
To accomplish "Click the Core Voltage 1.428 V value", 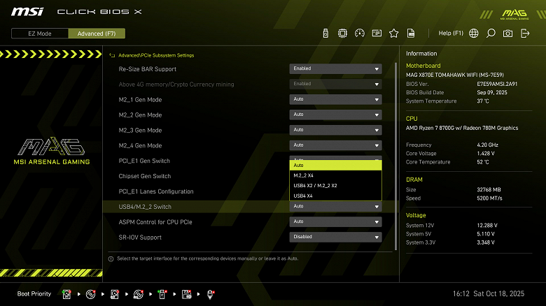I will (x=486, y=153).
